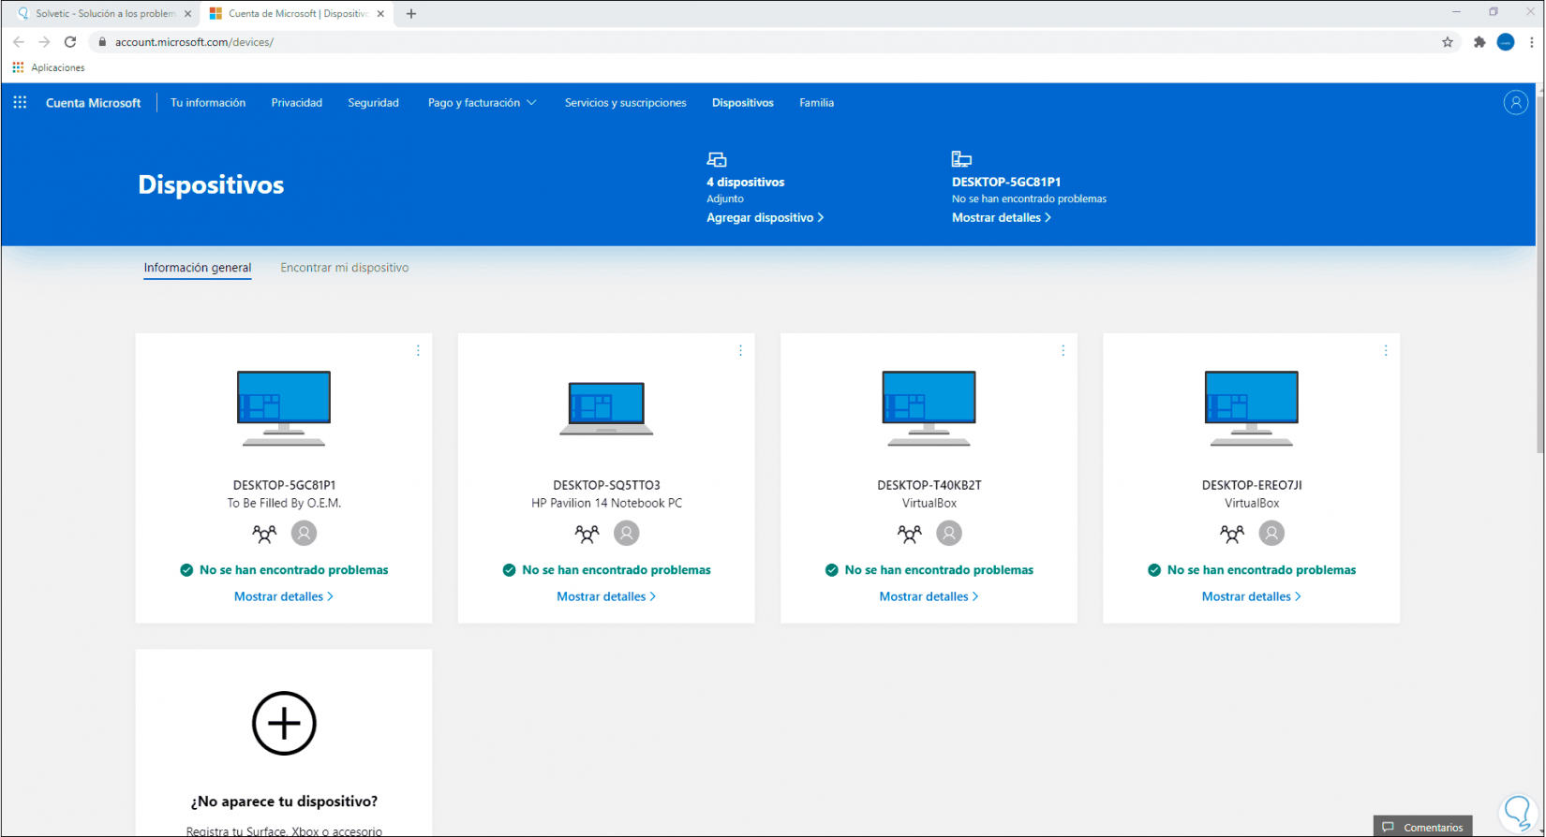The image size is (1546, 837).
Task: Click the family group icon on DESKTOP-5GC81P1 card
Action: click(x=265, y=534)
